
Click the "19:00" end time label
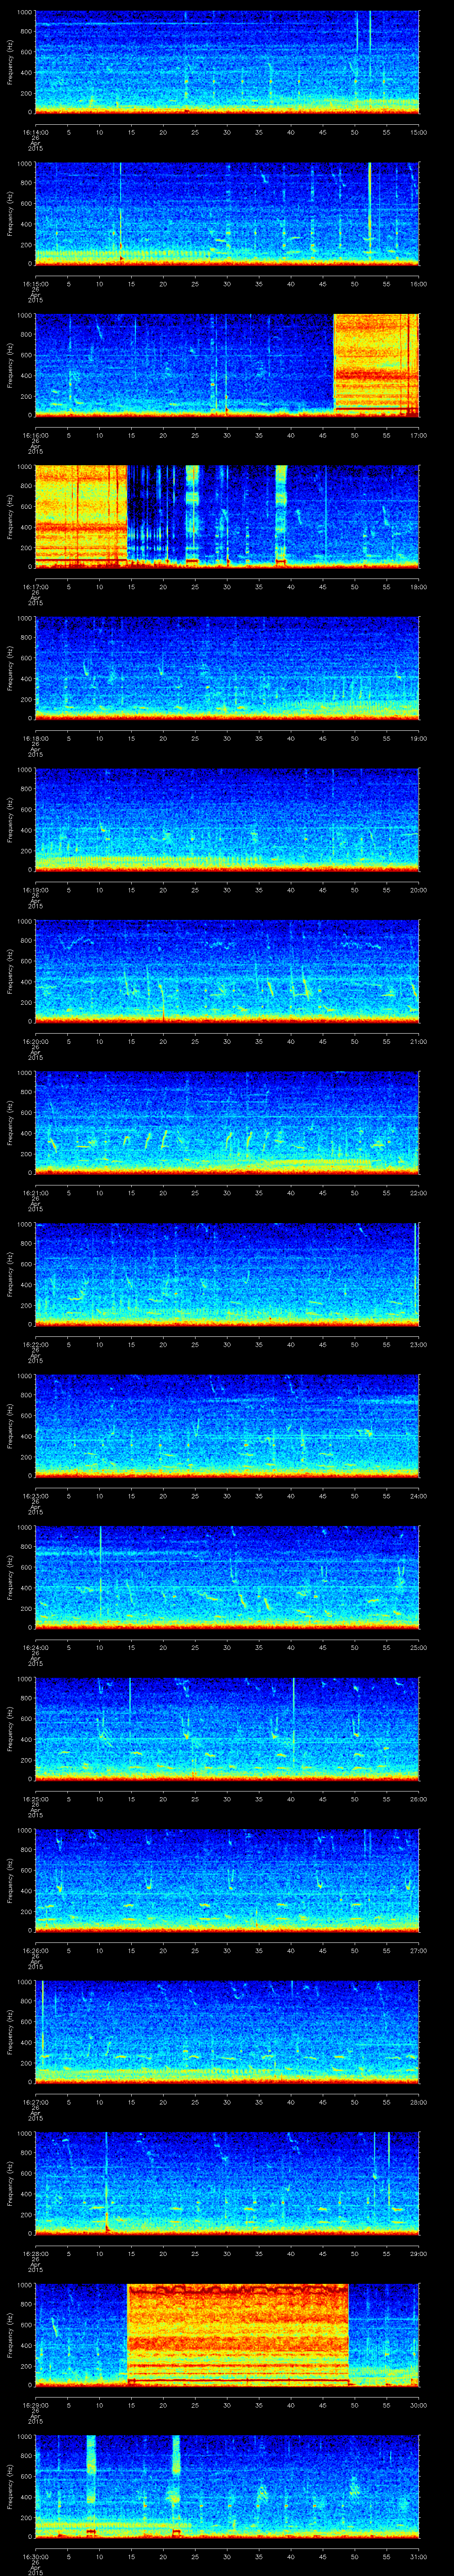(x=419, y=738)
